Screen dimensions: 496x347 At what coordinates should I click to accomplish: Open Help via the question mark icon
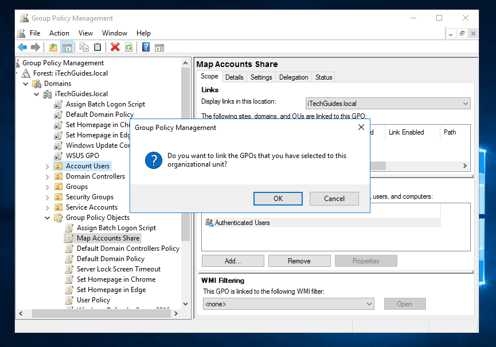tap(146, 47)
